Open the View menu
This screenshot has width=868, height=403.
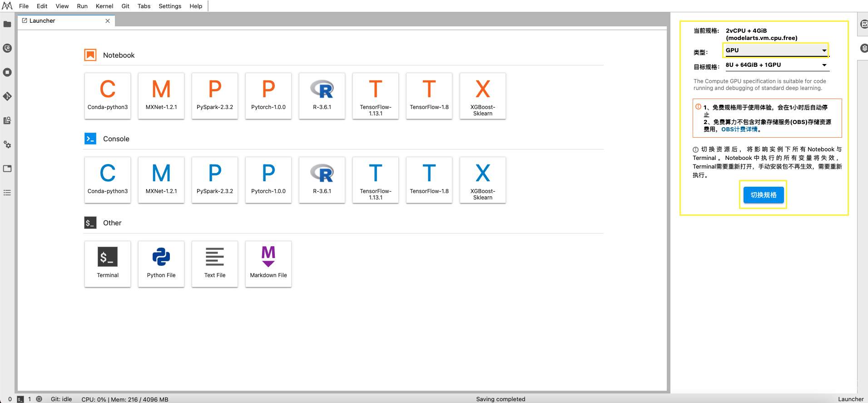[x=62, y=6]
